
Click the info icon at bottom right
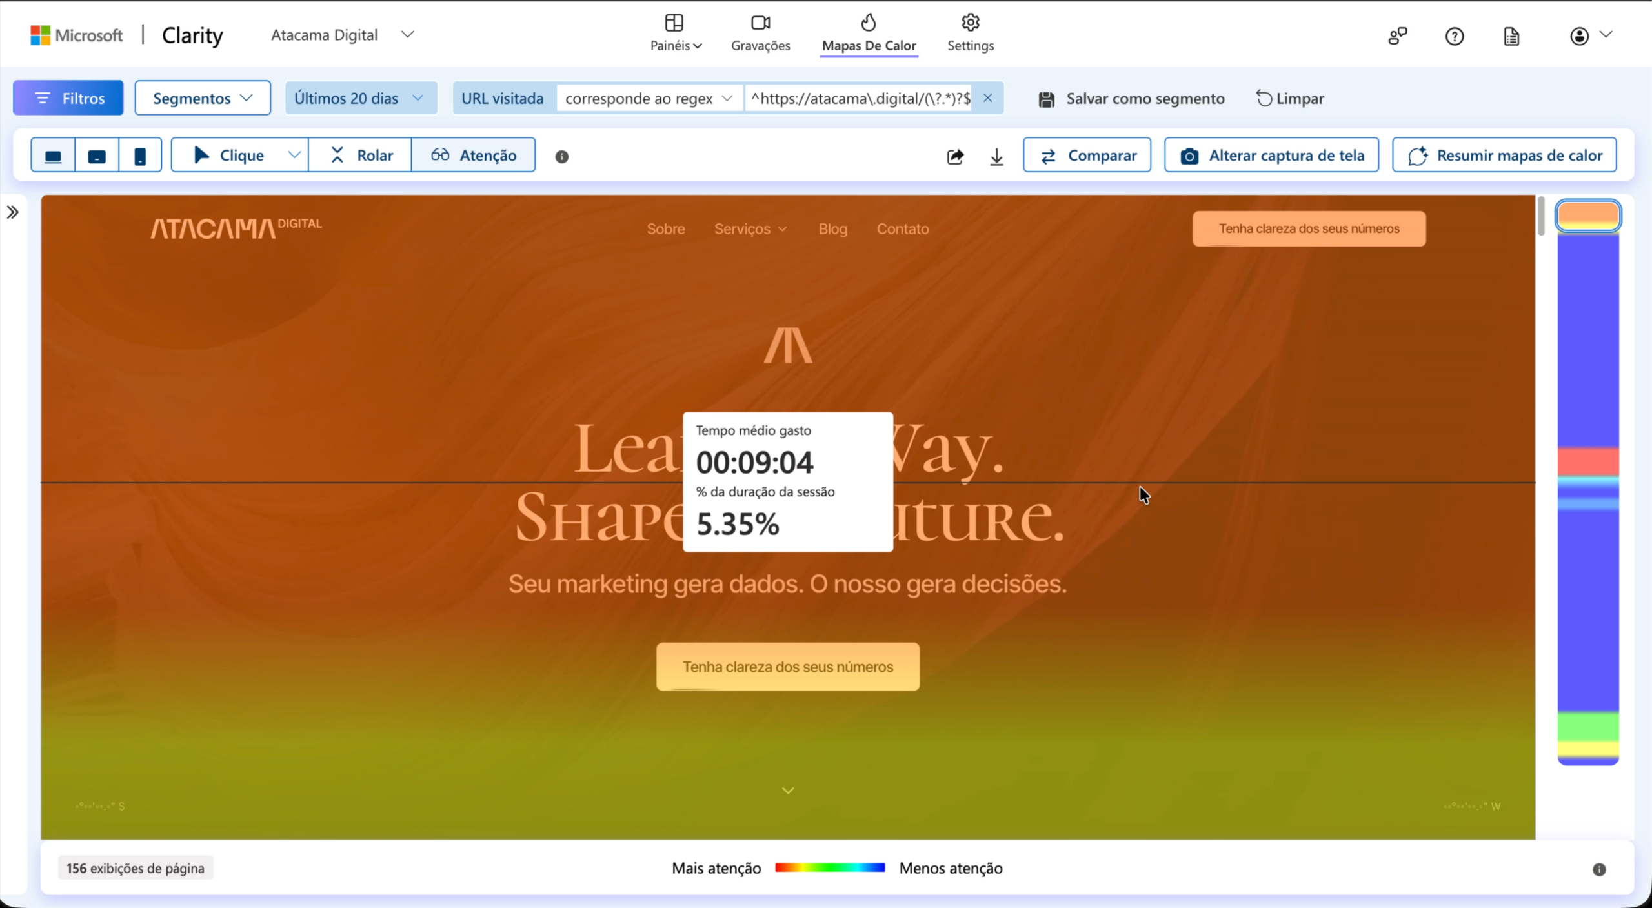[1599, 869]
